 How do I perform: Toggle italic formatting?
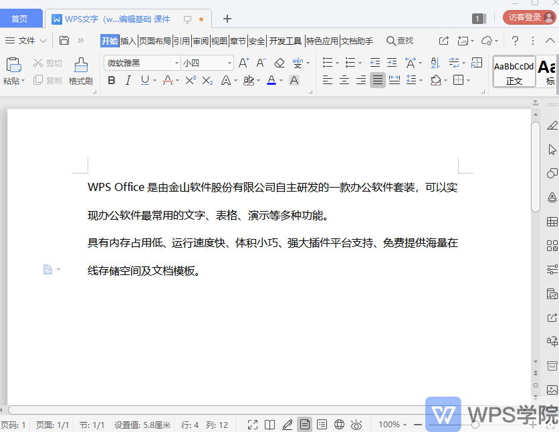[127, 81]
